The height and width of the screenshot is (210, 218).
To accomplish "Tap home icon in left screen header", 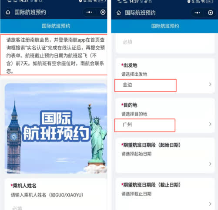I will 8,12.
